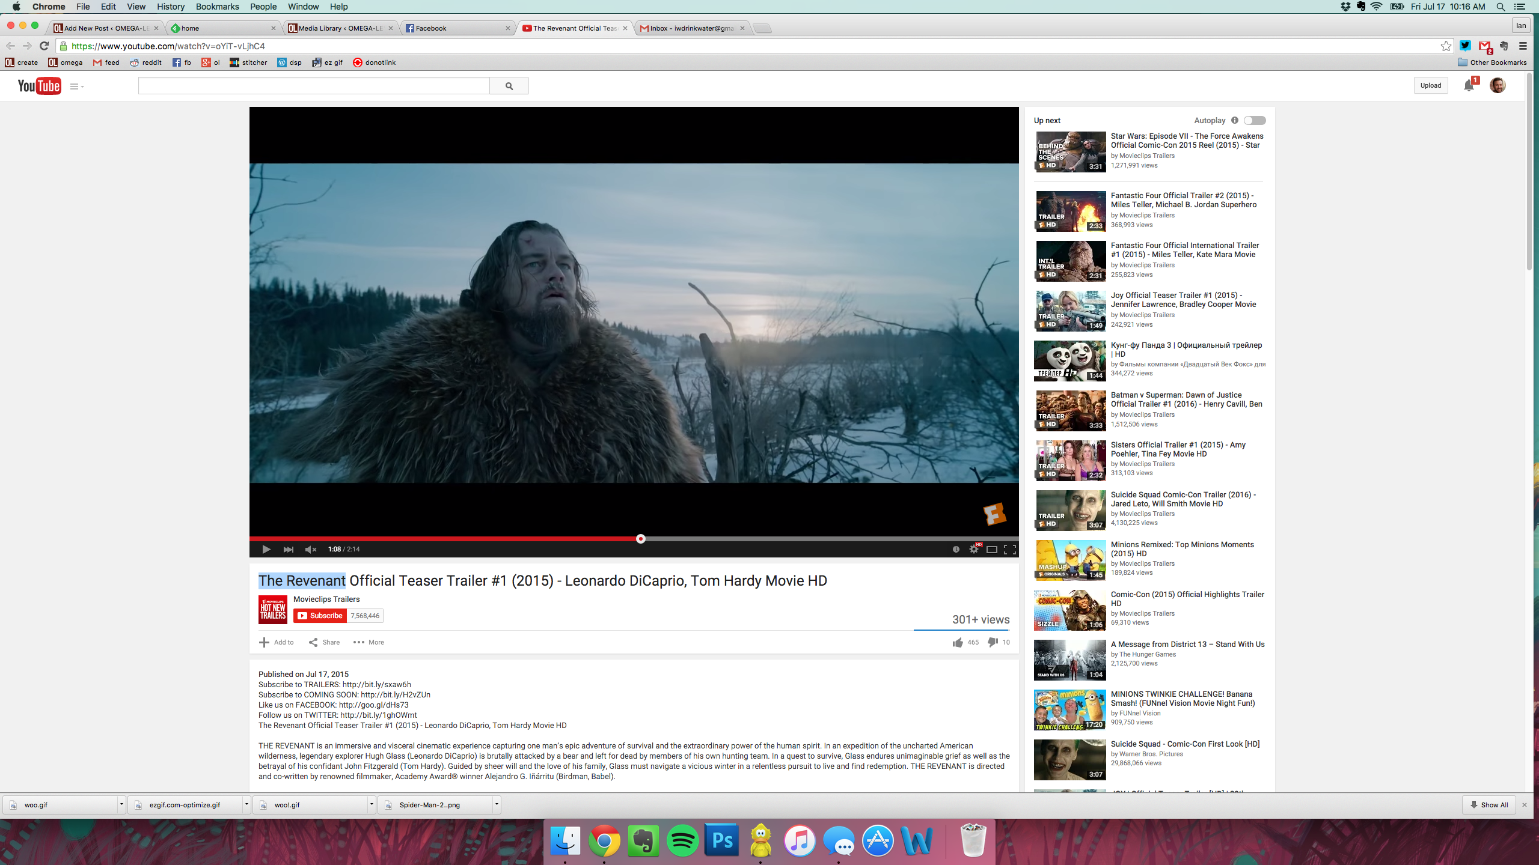Open the YouTube guide menu
The image size is (1539, 865).
pyautogui.click(x=76, y=86)
